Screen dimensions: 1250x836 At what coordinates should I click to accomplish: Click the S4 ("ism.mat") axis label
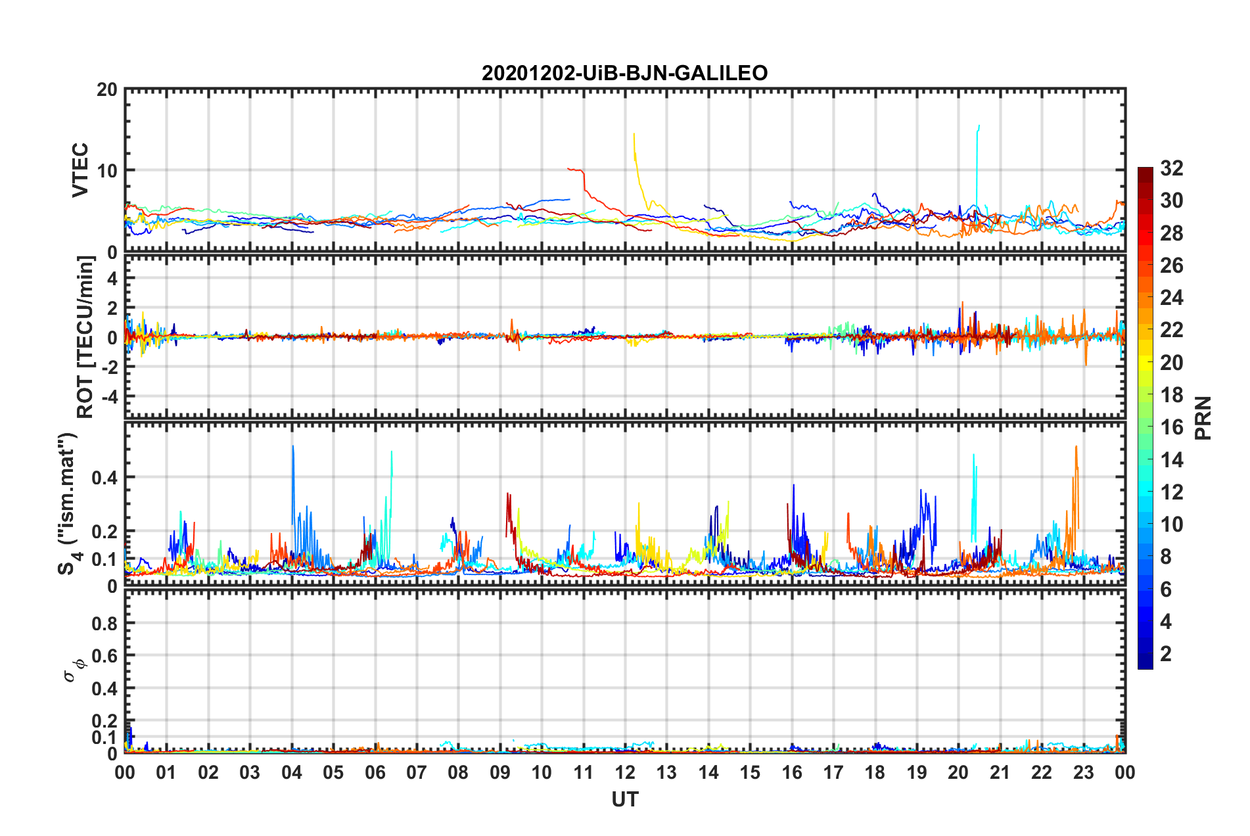(68, 503)
